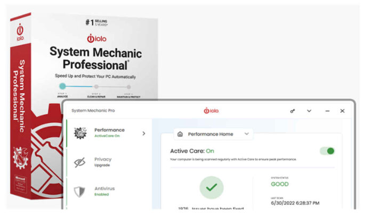
Task: Close the System Mechanic Pro window
Action: tap(342, 111)
